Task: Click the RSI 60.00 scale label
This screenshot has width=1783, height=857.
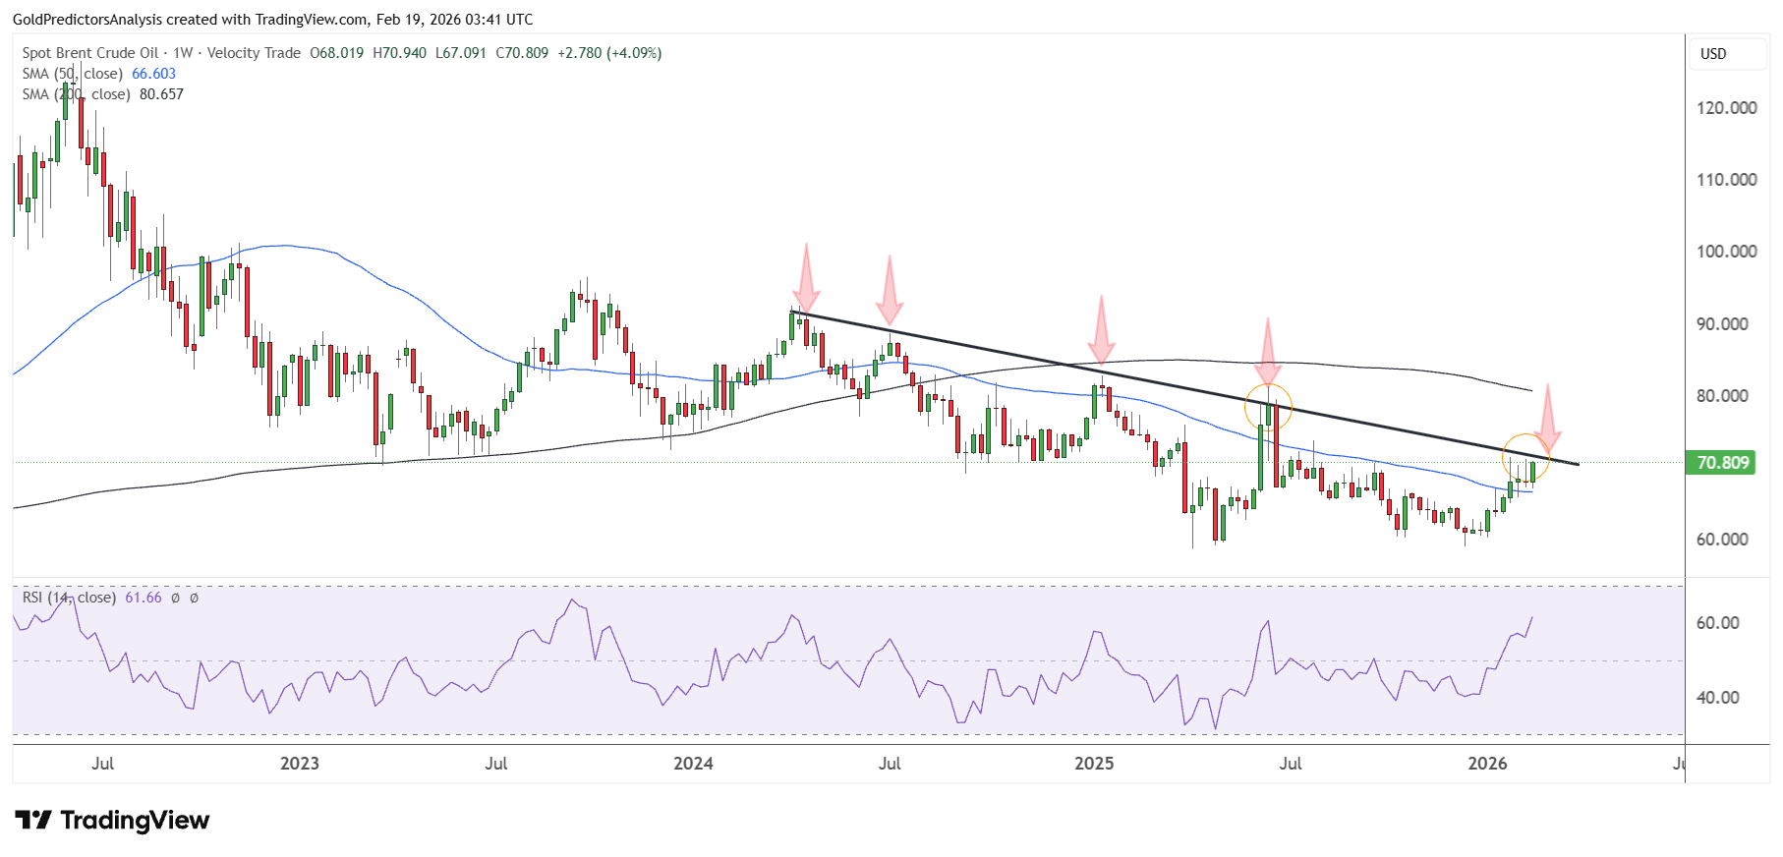Action: [1718, 623]
